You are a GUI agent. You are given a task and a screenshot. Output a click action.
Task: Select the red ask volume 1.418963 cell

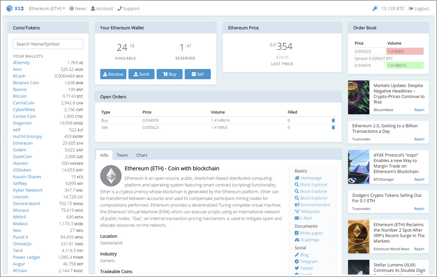pos(405,51)
